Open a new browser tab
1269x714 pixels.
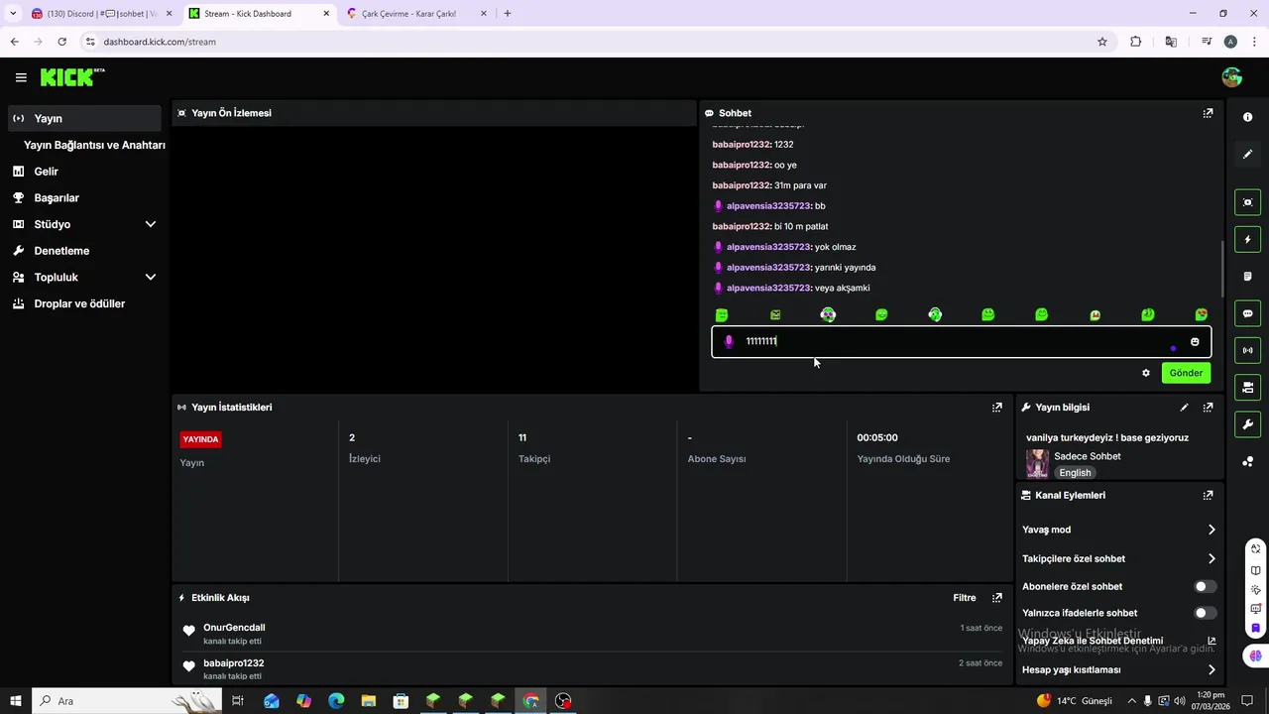(x=508, y=13)
